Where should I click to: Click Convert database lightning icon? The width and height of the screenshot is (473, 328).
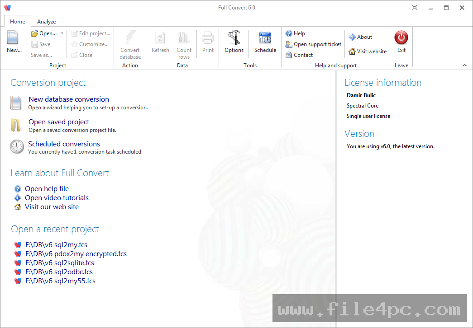pyautogui.click(x=130, y=37)
